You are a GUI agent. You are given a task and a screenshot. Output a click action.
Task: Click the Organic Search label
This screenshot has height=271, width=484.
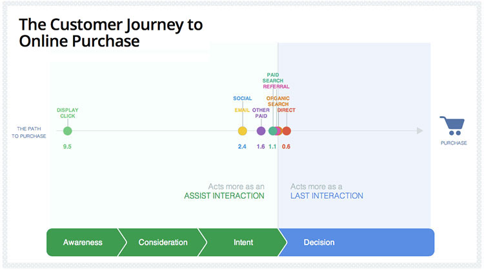tap(278, 101)
